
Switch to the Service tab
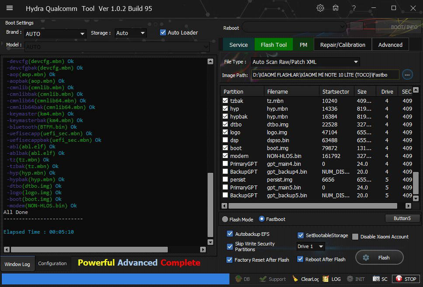tap(239, 45)
